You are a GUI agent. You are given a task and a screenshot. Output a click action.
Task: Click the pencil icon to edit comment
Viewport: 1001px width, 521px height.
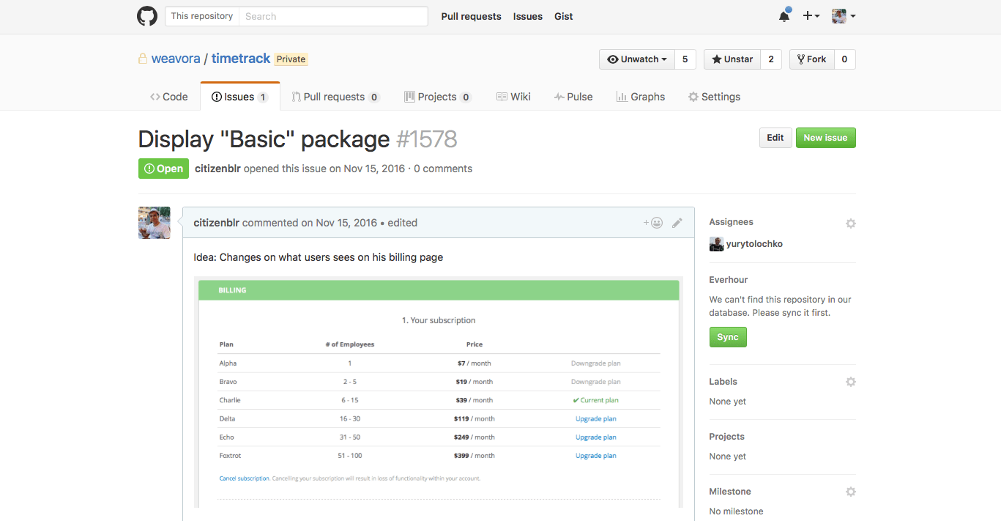click(677, 223)
